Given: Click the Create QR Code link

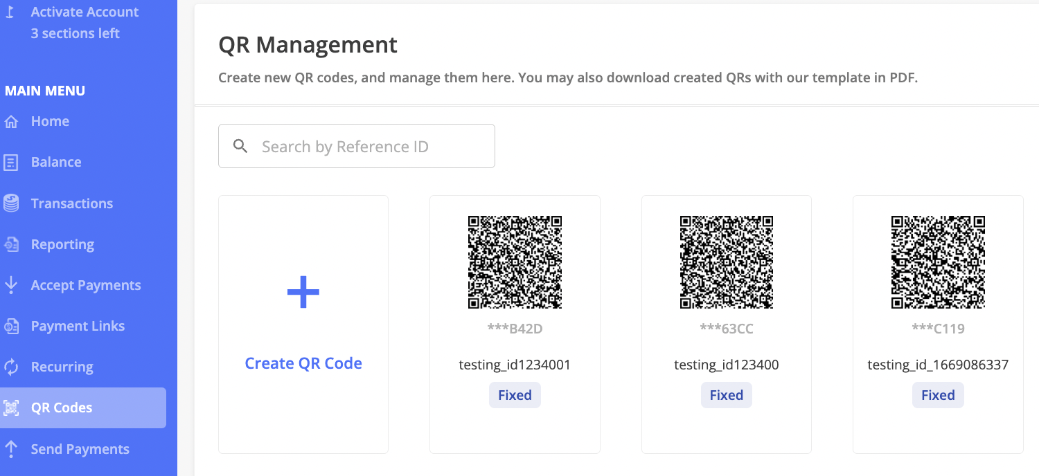Looking at the screenshot, I should pos(303,363).
